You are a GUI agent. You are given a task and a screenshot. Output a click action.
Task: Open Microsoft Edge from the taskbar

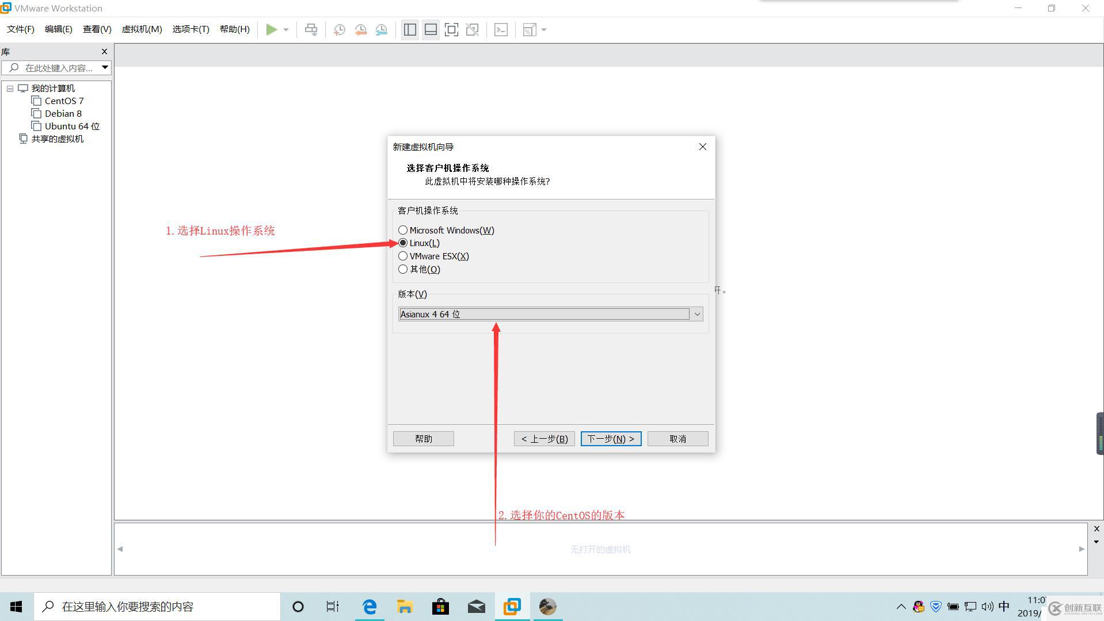click(x=369, y=607)
